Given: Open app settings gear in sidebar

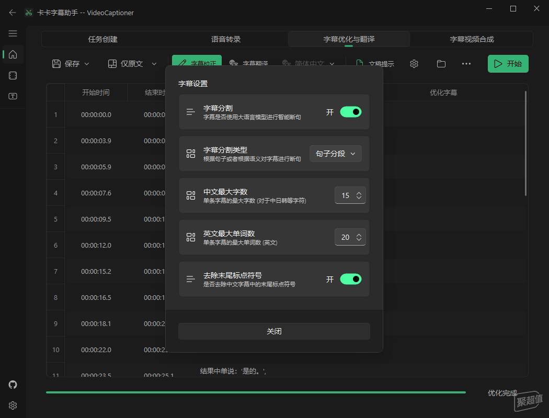Looking at the screenshot, I should coord(13,405).
